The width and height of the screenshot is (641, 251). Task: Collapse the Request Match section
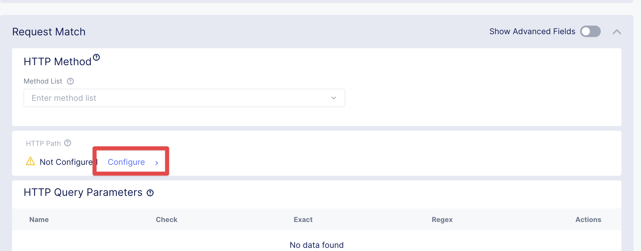[617, 32]
